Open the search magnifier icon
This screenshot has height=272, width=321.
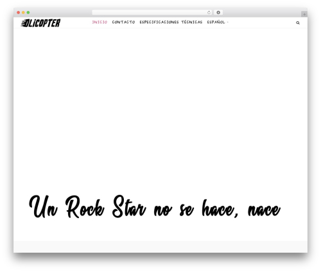click(x=298, y=23)
